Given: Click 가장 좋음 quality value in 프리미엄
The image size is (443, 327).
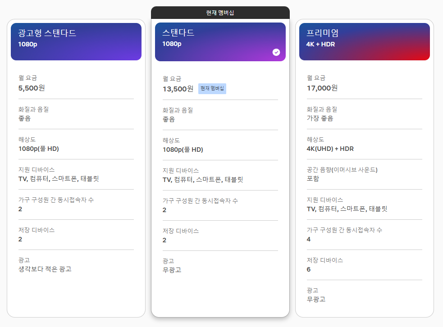Looking at the screenshot, I should tap(320, 118).
